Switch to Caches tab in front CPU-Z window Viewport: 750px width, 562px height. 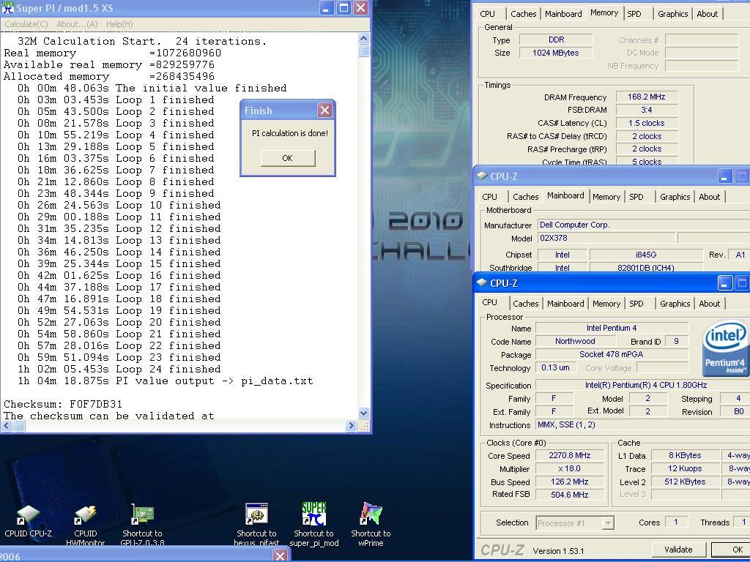coord(525,304)
